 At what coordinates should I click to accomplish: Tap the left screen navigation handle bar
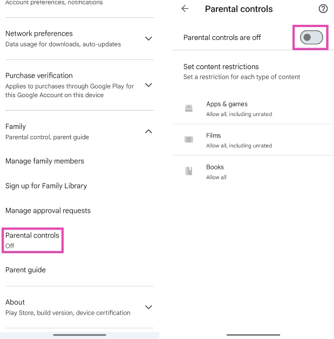(x=79, y=335)
